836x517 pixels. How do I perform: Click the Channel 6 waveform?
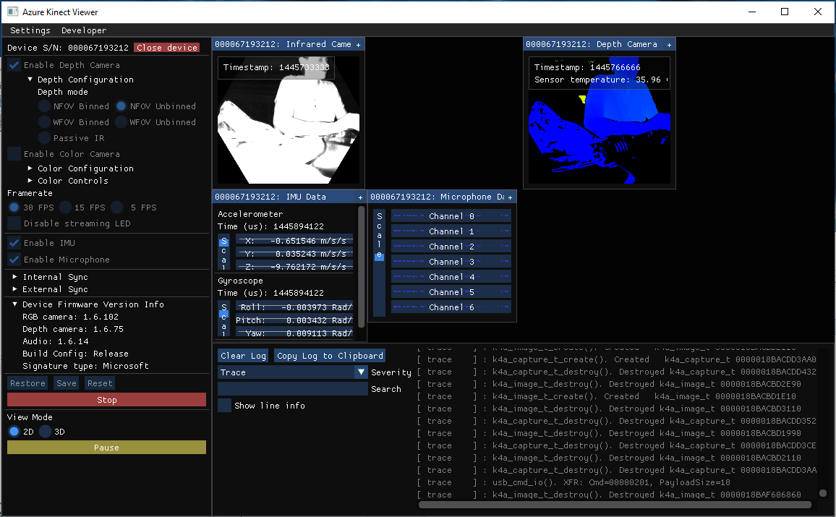tap(451, 307)
